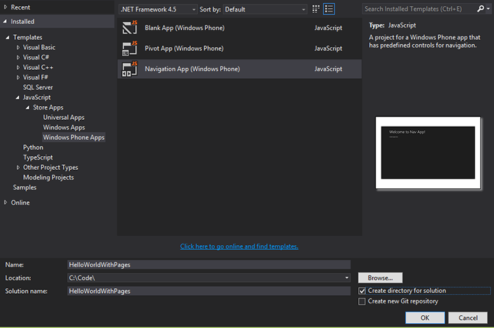Viewport: 494px width, 328px height.
Task: Expand the Recent section
Action: click(5, 7)
